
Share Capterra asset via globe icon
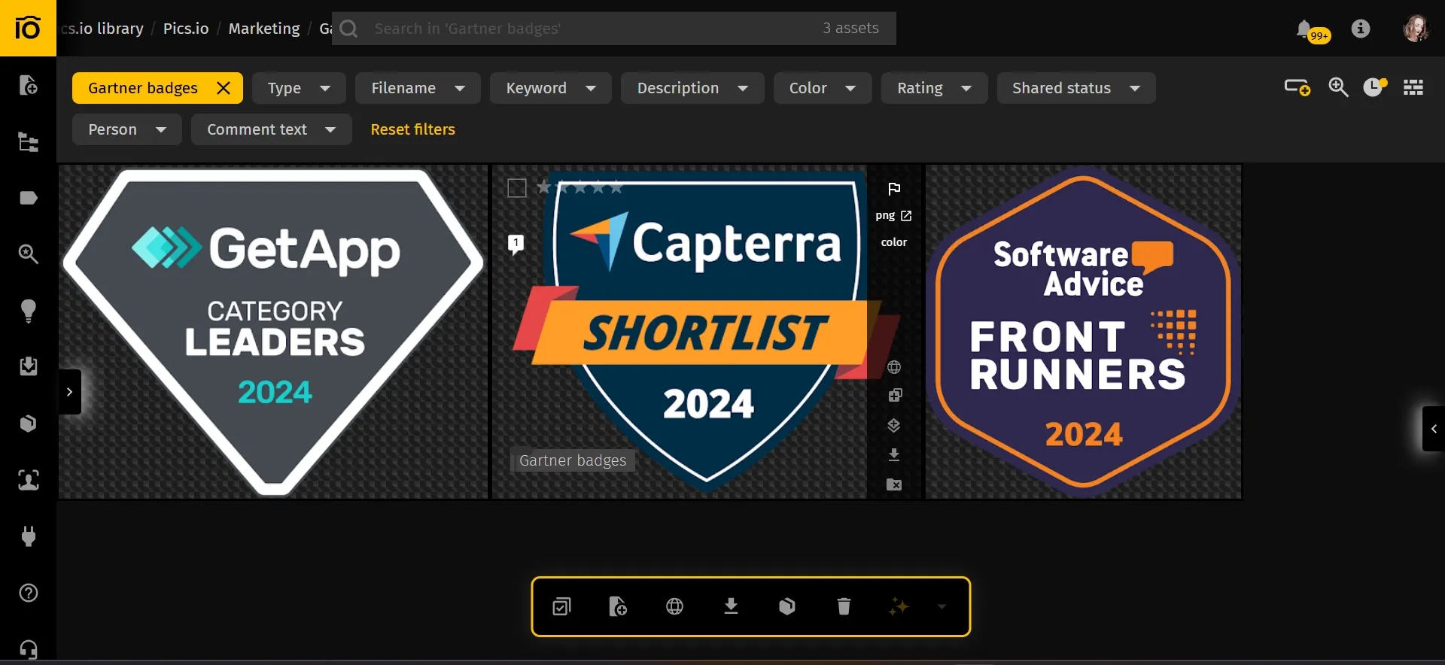[894, 367]
